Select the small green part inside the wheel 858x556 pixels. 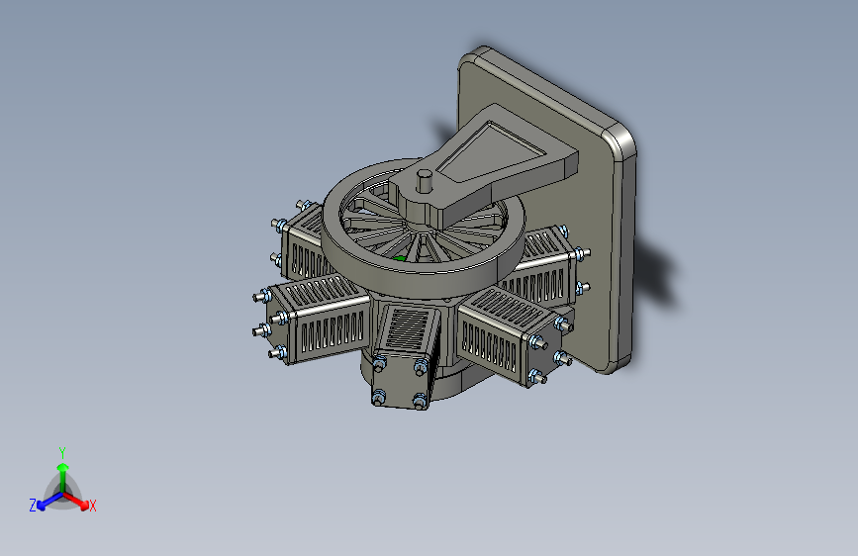coord(400,259)
